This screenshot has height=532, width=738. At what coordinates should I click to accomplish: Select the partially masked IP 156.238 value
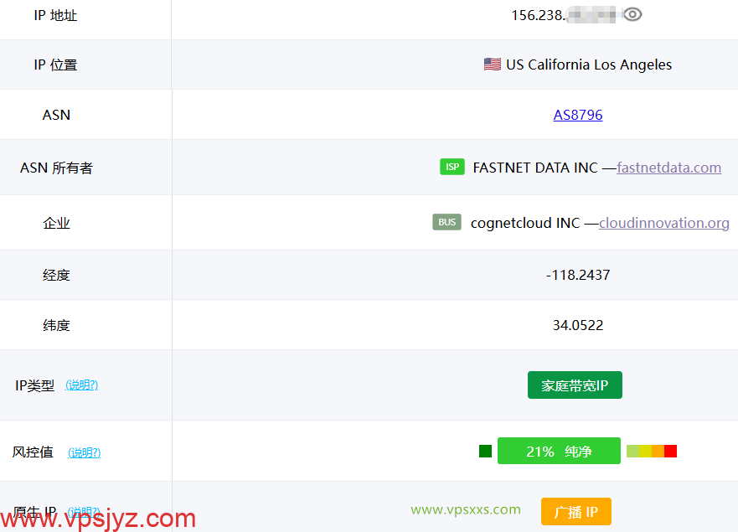tap(564, 15)
